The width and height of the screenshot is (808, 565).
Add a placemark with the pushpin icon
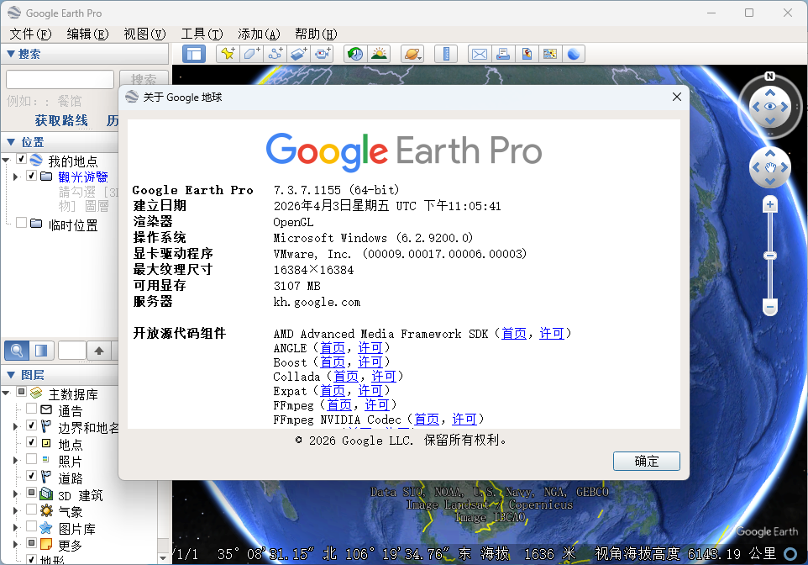[x=228, y=54]
